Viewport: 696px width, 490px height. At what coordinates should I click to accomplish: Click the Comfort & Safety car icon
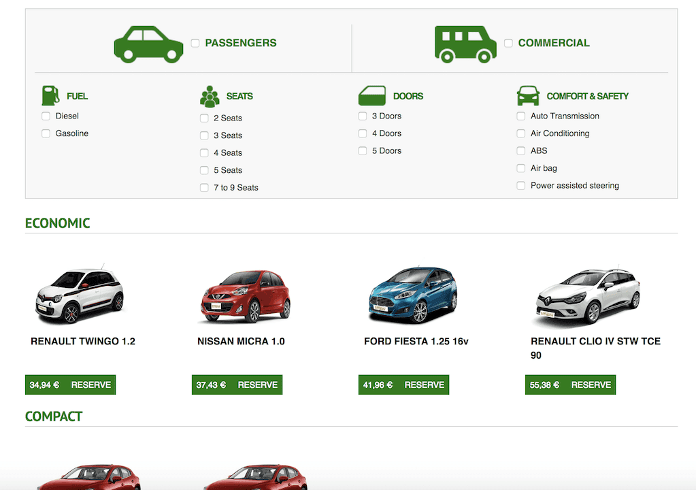coord(527,95)
